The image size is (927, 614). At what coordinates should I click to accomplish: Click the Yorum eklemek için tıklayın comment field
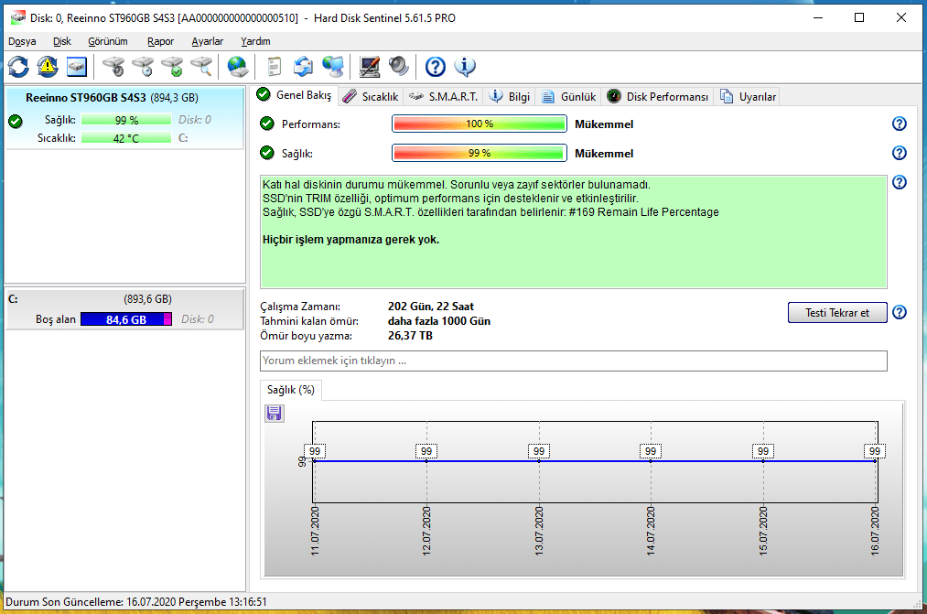click(574, 361)
